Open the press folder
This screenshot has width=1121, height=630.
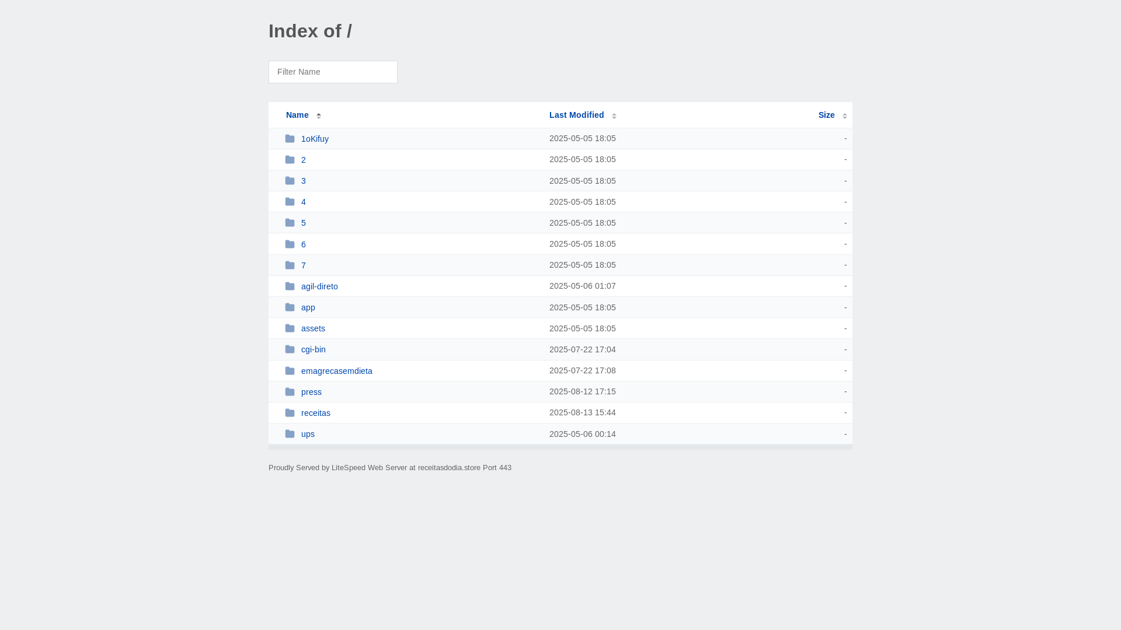click(x=311, y=392)
